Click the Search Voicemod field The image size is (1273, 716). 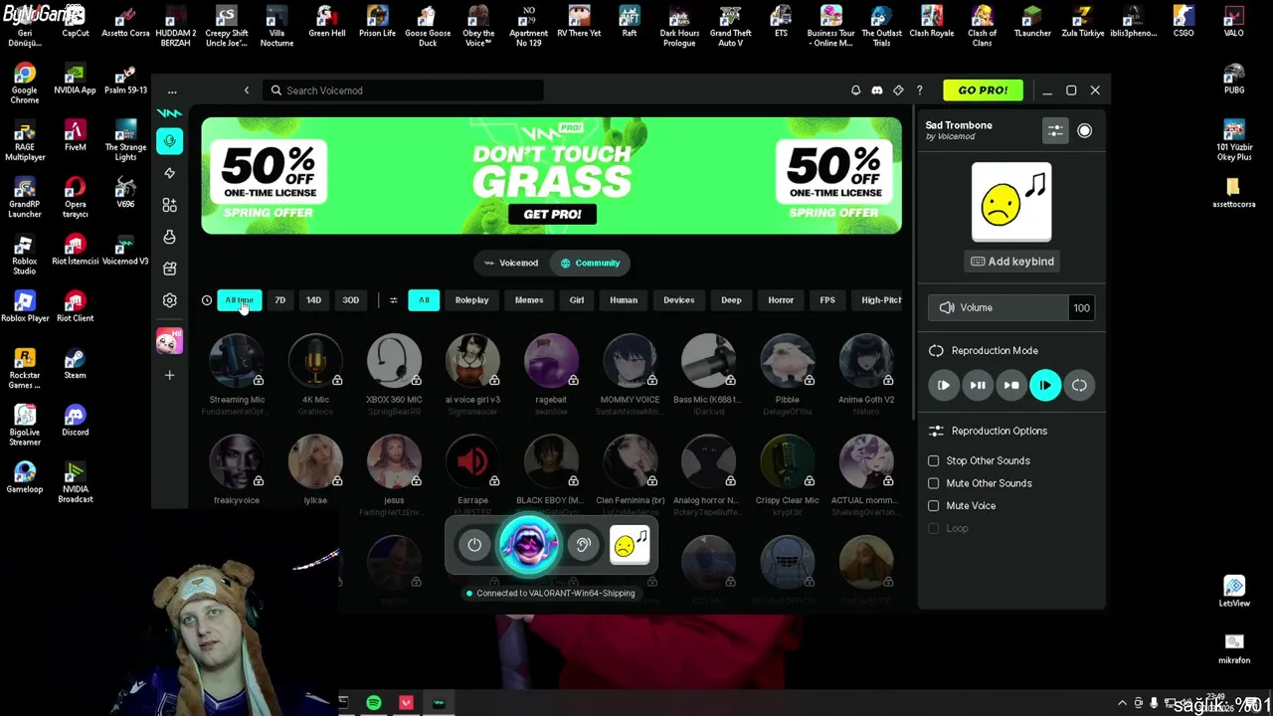tap(404, 90)
